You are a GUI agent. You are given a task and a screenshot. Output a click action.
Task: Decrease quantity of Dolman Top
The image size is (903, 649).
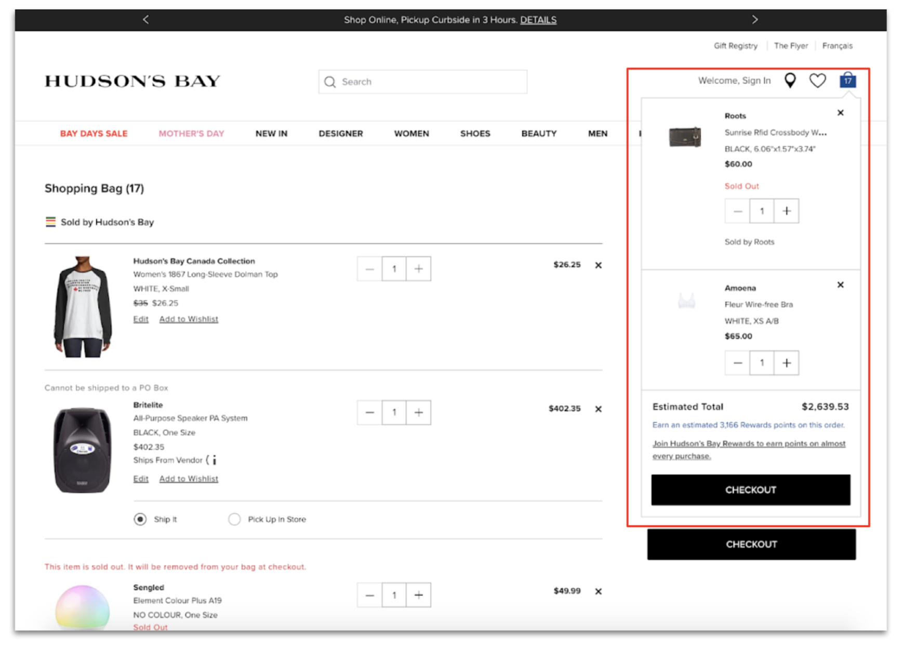coord(369,269)
